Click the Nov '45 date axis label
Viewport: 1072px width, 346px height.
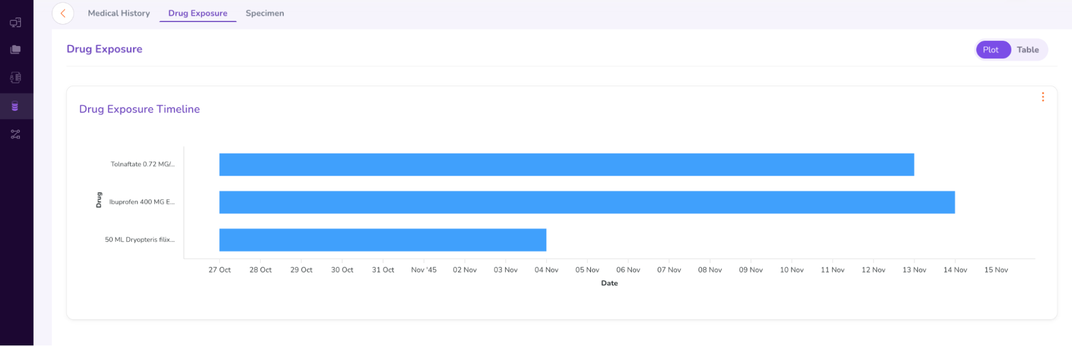click(424, 270)
